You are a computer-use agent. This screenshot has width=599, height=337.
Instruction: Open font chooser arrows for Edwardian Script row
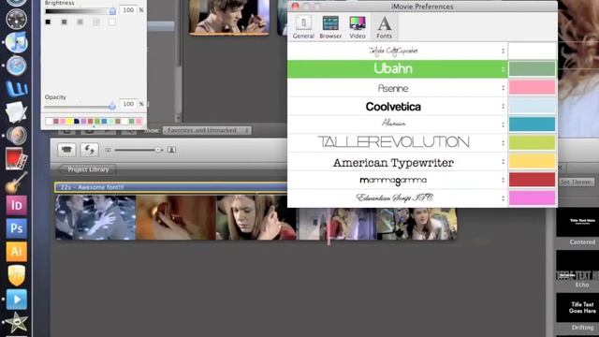point(503,198)
